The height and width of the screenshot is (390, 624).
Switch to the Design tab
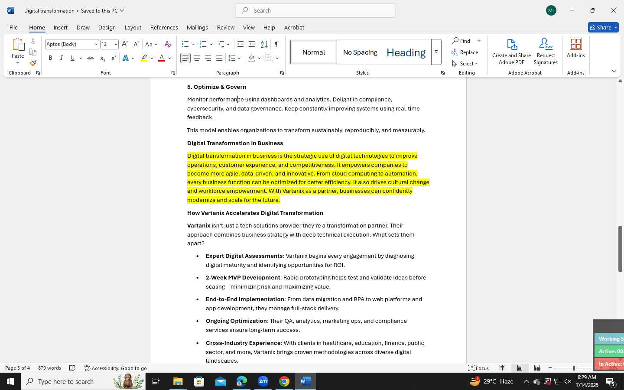[107, 27]
